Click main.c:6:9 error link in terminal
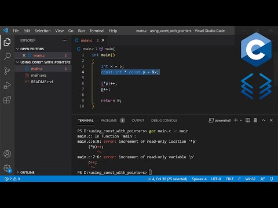Image resolution: width=278 pixels, height=208 pixels. (89, 142)
